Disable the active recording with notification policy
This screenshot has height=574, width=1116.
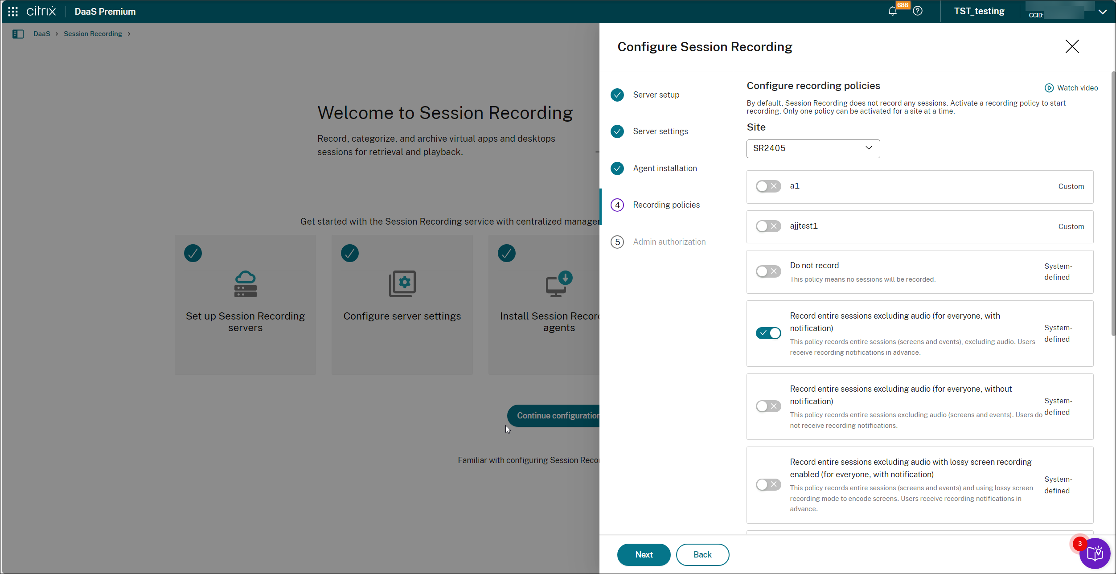tap(768, 333)
